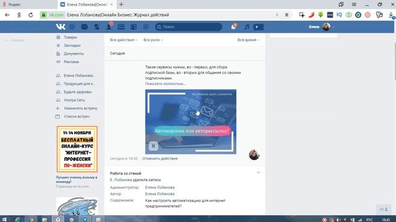Reload the page with refresh icon
The height and width of the screenshot is (222, 396).
[x=30, y=15]
